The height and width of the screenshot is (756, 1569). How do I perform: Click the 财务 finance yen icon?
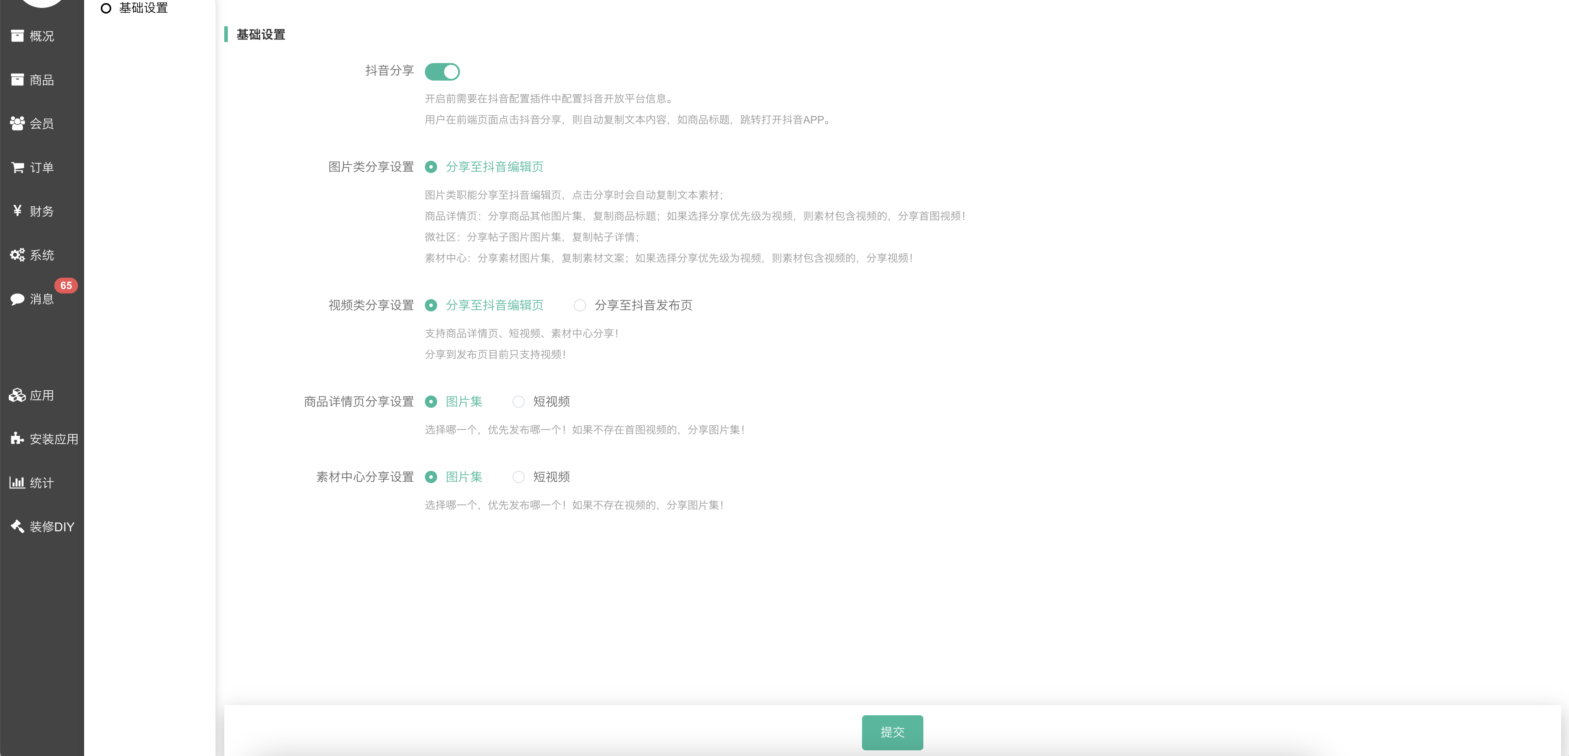[x=17, y=211]
